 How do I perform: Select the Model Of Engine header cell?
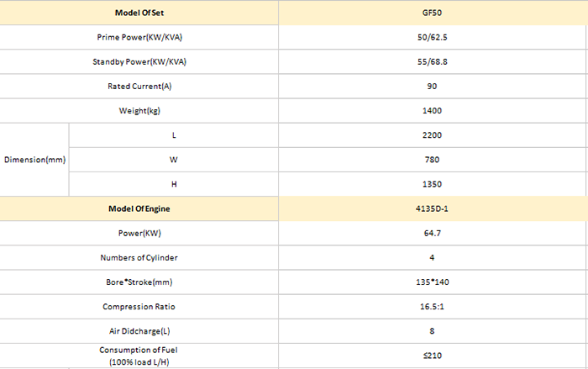(139, 208)
